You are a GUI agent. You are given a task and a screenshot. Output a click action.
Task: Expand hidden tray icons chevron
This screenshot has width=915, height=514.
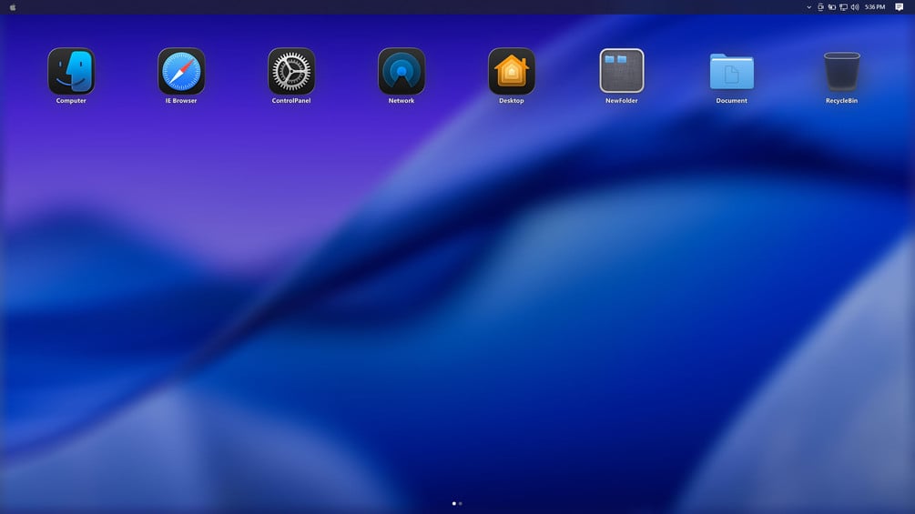[808, 7]
